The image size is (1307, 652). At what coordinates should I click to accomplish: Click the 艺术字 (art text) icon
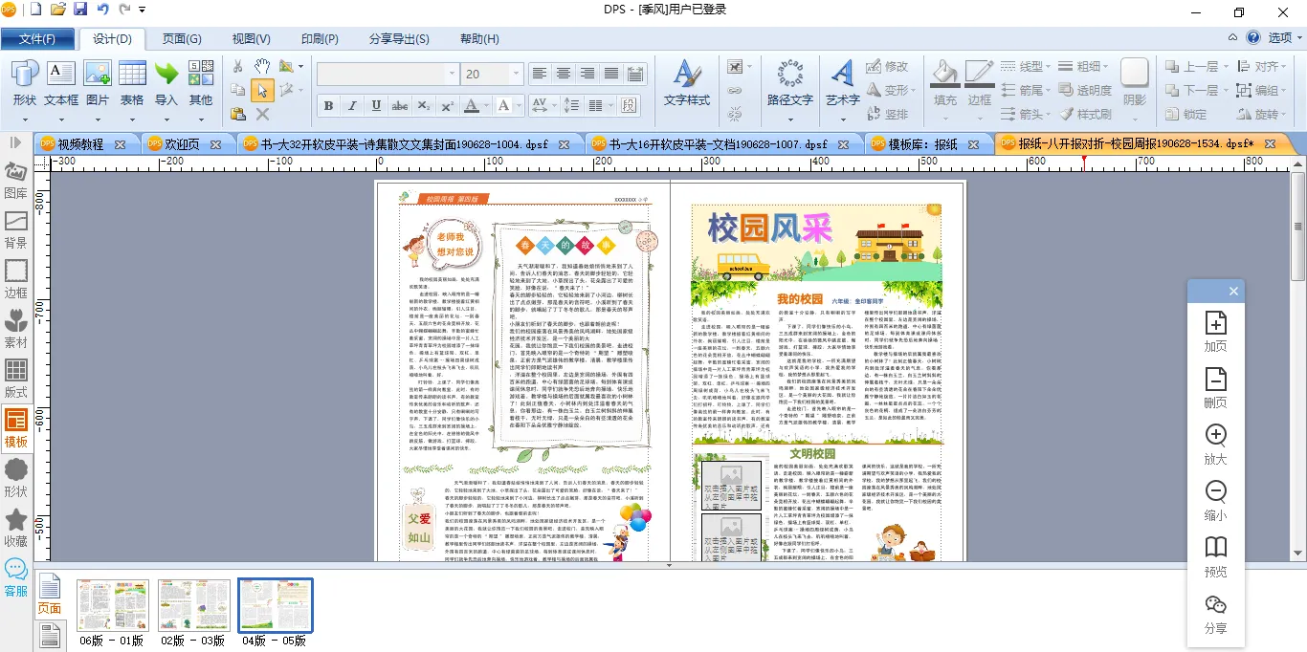[842, 75]
